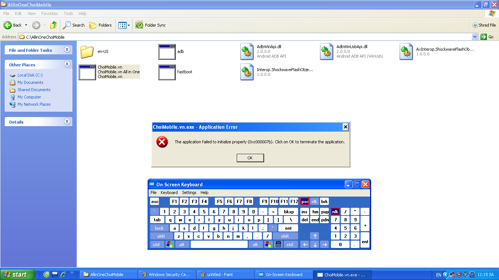Toggle the Folders pane button
This screenshot has width=499, height=280.
click(100, 25)
